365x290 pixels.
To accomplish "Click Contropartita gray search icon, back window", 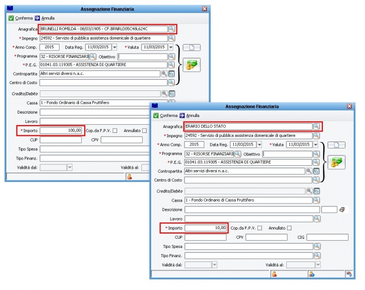I will [164, 74].
